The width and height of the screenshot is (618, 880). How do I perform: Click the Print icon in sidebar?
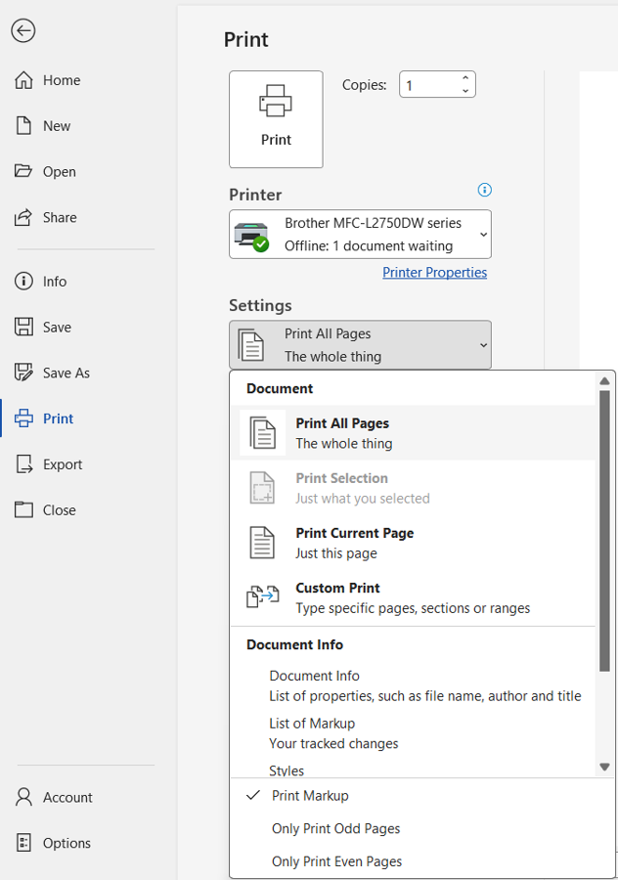23,418
